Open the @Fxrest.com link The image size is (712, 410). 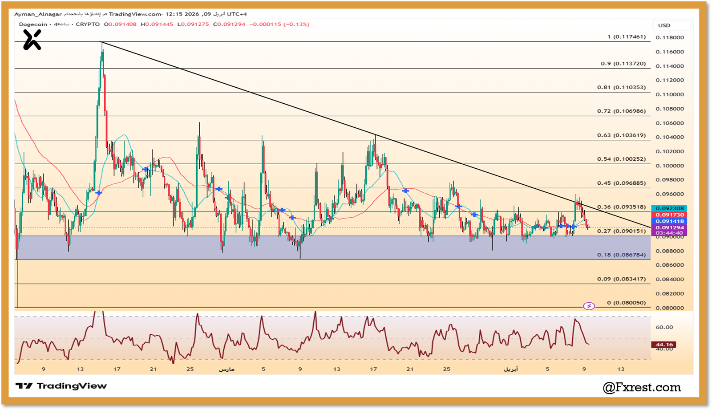click(641, 387)
